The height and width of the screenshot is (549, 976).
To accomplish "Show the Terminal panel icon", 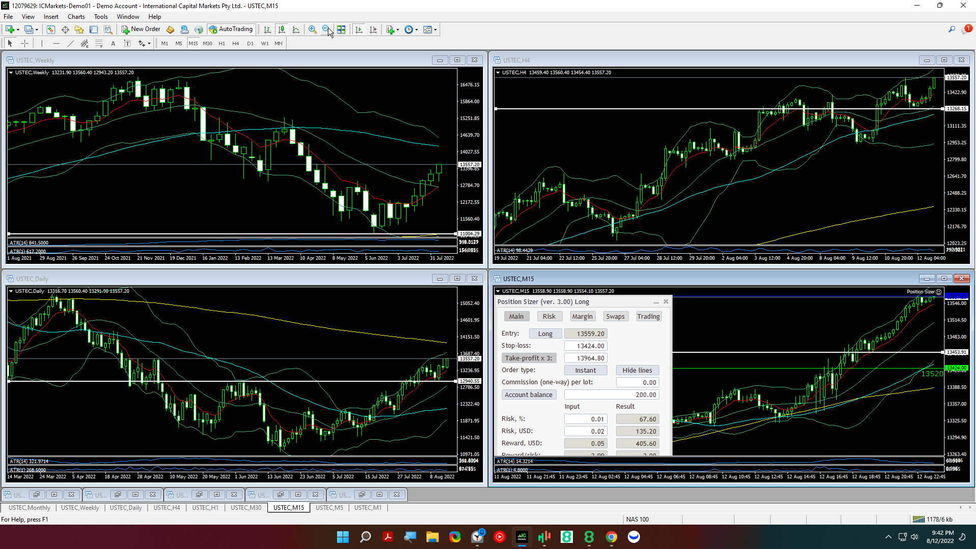I will click(94, 29).
